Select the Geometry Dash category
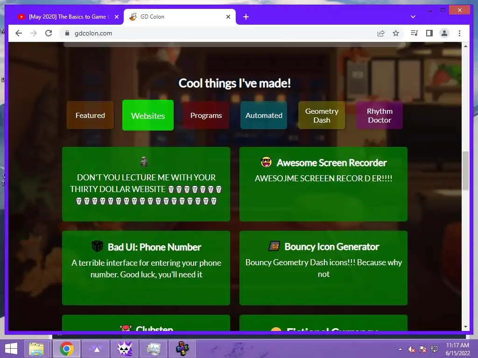 click(322, 116)
